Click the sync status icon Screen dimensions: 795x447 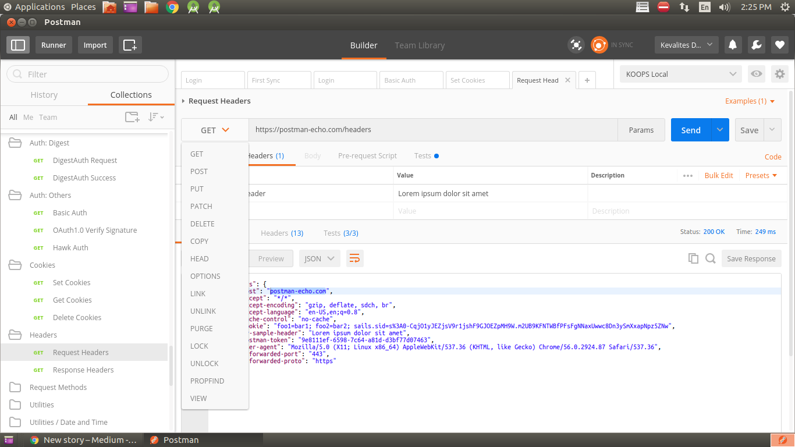(599, 45)
